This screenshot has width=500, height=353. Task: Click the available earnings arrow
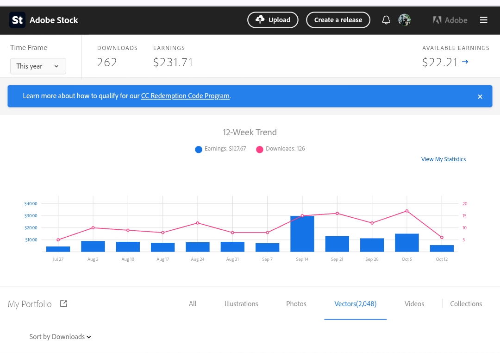(x=465, y=62)
